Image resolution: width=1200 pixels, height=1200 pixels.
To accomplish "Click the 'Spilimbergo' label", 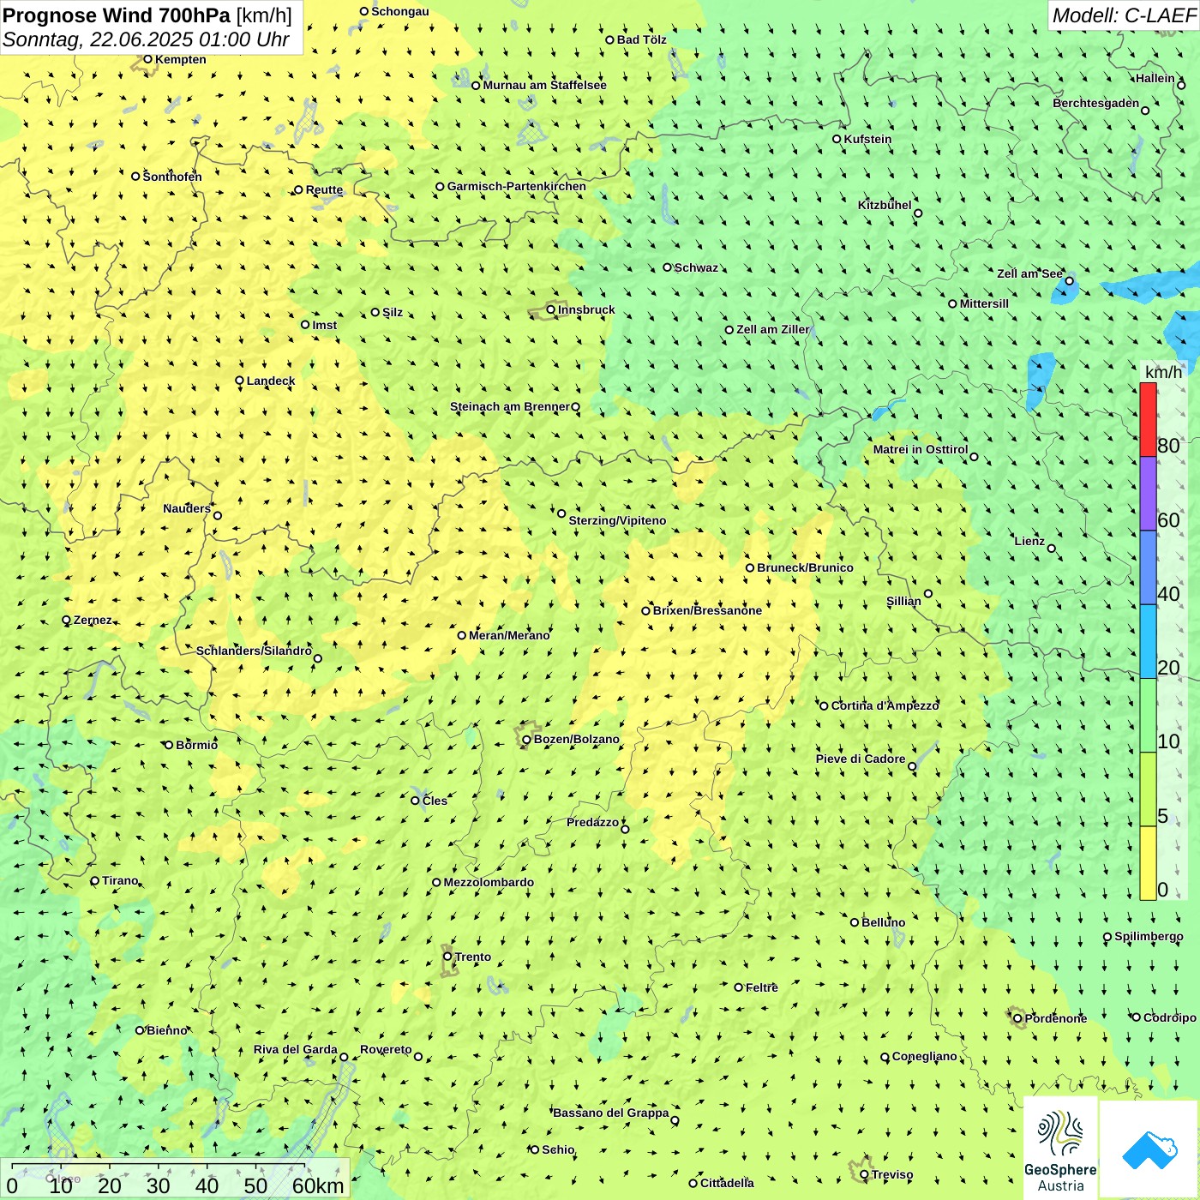I will [1149, 936].
